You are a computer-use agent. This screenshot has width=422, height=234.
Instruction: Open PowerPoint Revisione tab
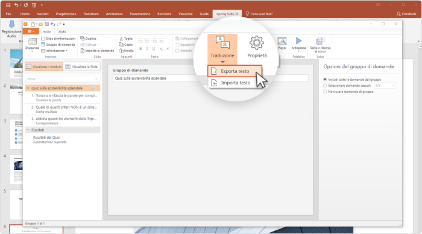[164, 14]
